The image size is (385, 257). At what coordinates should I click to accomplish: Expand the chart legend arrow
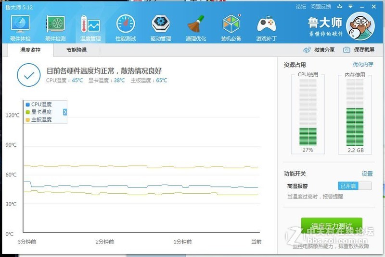tap(65, 112)
